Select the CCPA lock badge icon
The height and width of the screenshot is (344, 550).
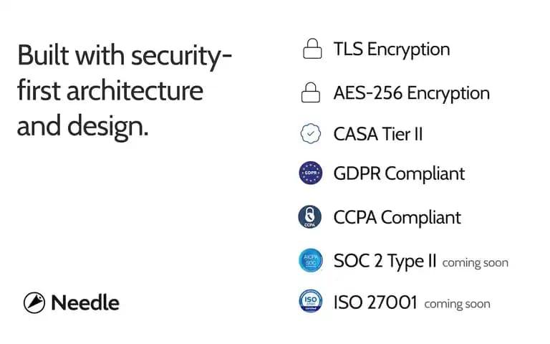point(309,217)
